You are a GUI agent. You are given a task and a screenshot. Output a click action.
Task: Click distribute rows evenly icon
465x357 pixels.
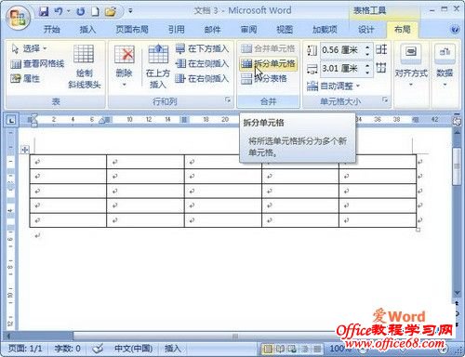coord(381,49)
